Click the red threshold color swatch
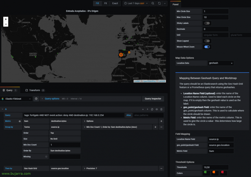This screenshot has height=177, width=251. tap(223, 173)
